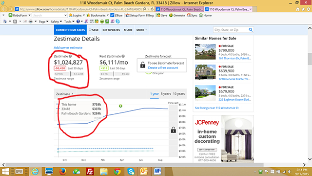Open FileZilla from the taskbar
Screen dimensions: 312x176
90,172
